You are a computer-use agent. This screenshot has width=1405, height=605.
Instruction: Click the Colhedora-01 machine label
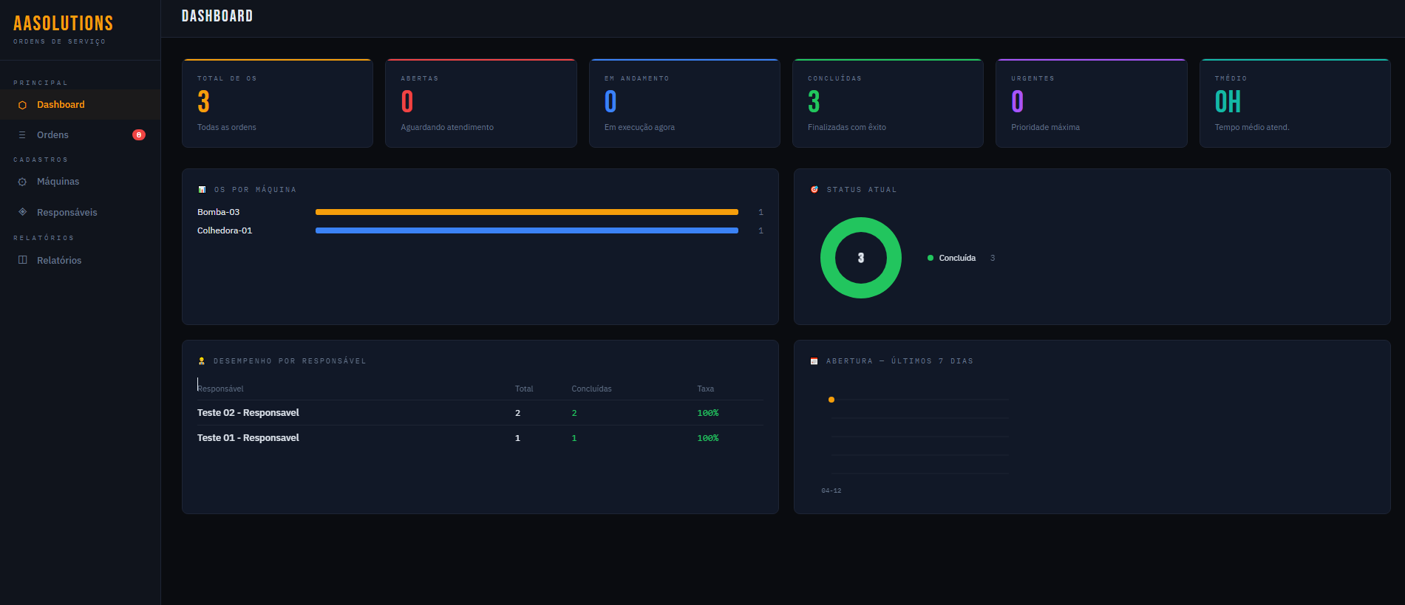pyautogui.click(x=225, y=230)
